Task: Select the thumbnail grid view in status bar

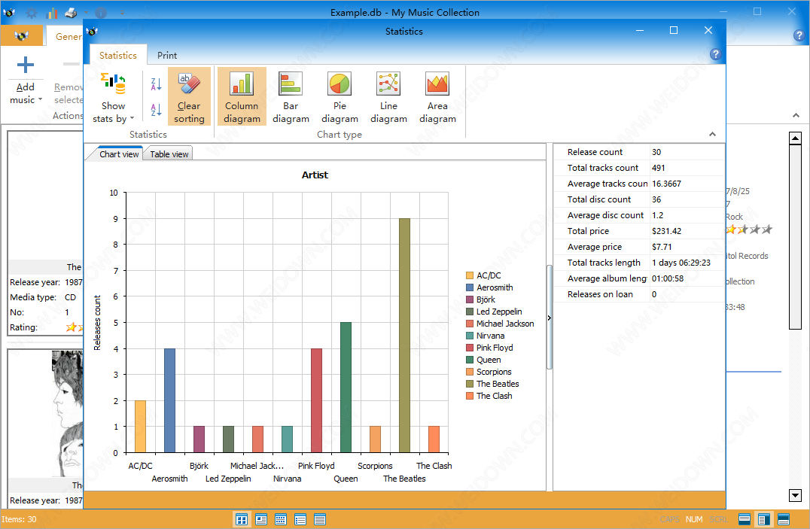Action: tap(241, 519)
